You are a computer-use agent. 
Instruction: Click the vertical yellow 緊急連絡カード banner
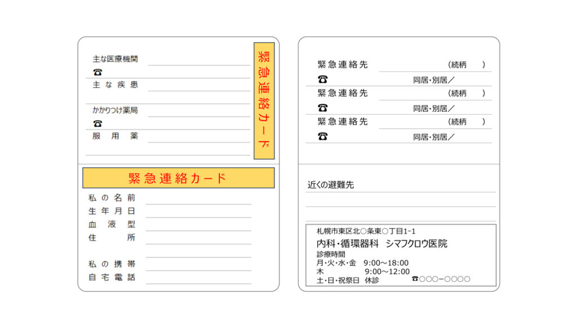(264, 101)
